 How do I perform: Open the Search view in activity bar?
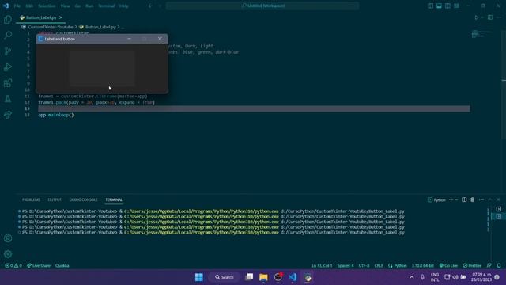(8, 35)
